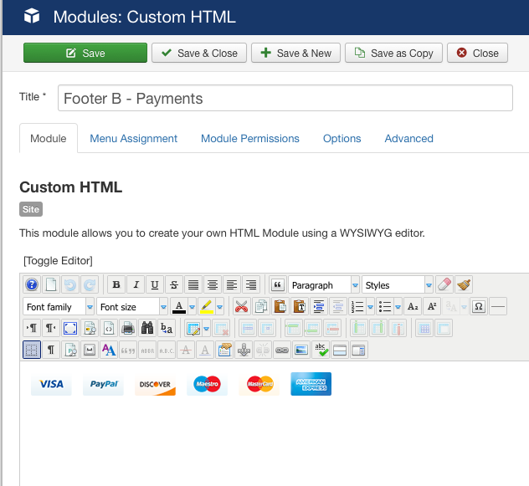Click the Remove formatting eraser icon
The height and width of the screenshot is (486, 529).
pos(444,285)
